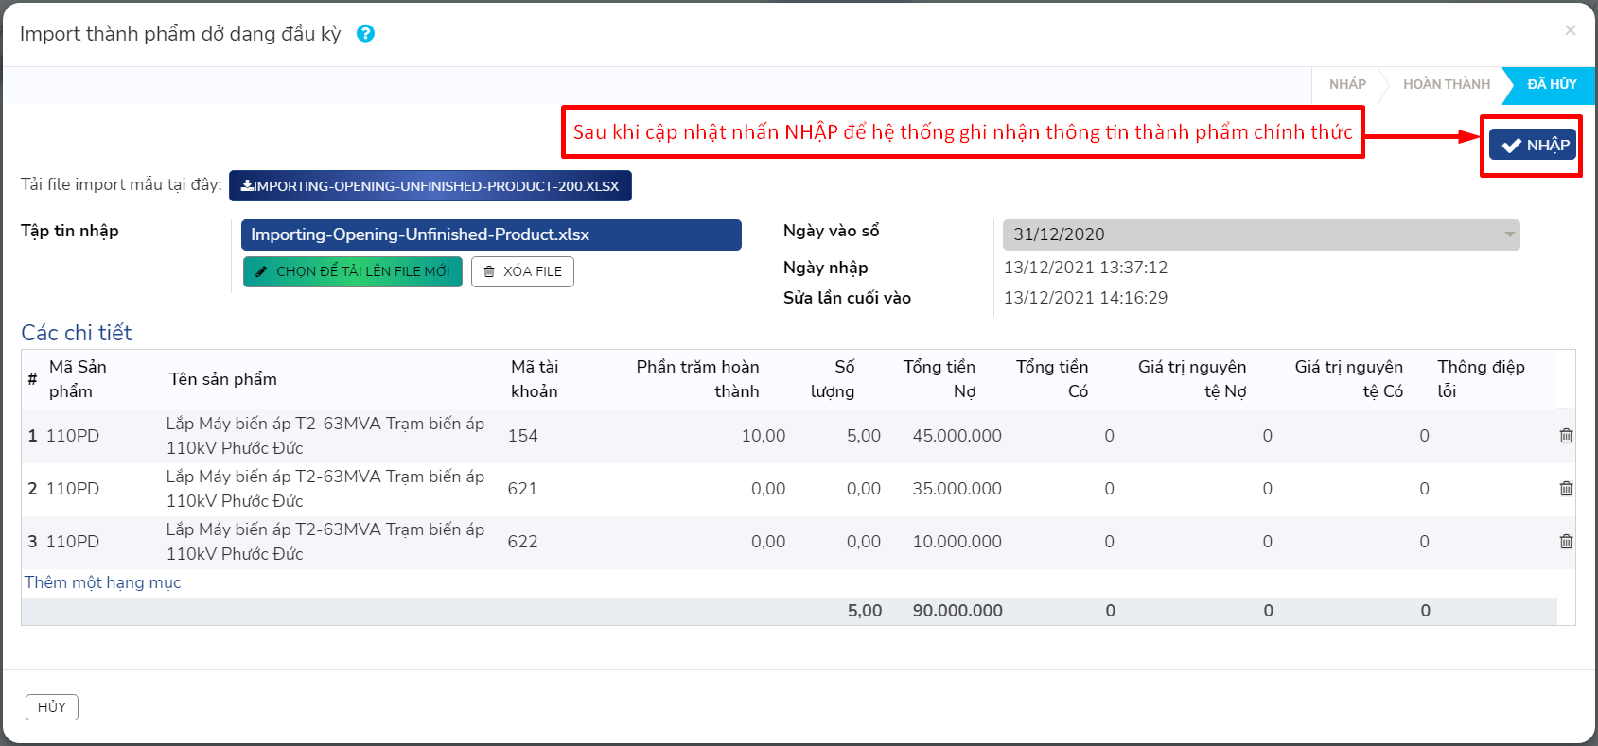1598x746 pixels.
Task: Select the HOÀN THÀNH status step
Action: (1446, 84)
